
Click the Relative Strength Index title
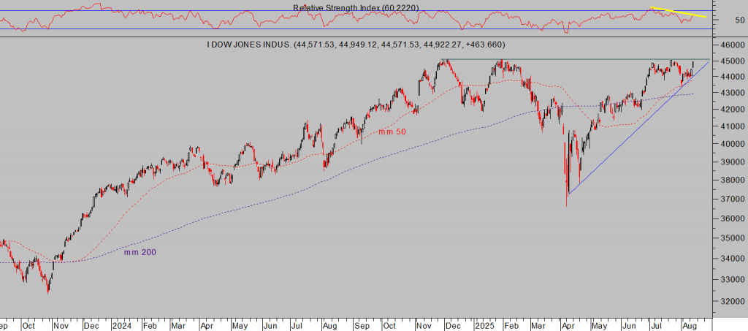(356, 7)
